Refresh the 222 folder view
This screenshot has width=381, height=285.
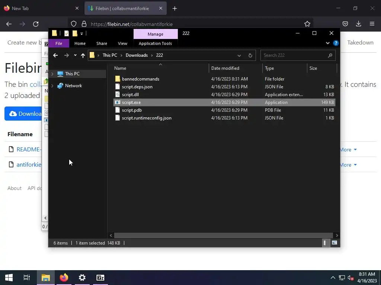pyautogui.click(x=250, y=56)
